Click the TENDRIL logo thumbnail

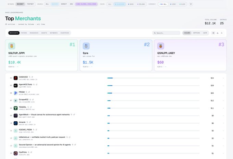click(16, 108)
